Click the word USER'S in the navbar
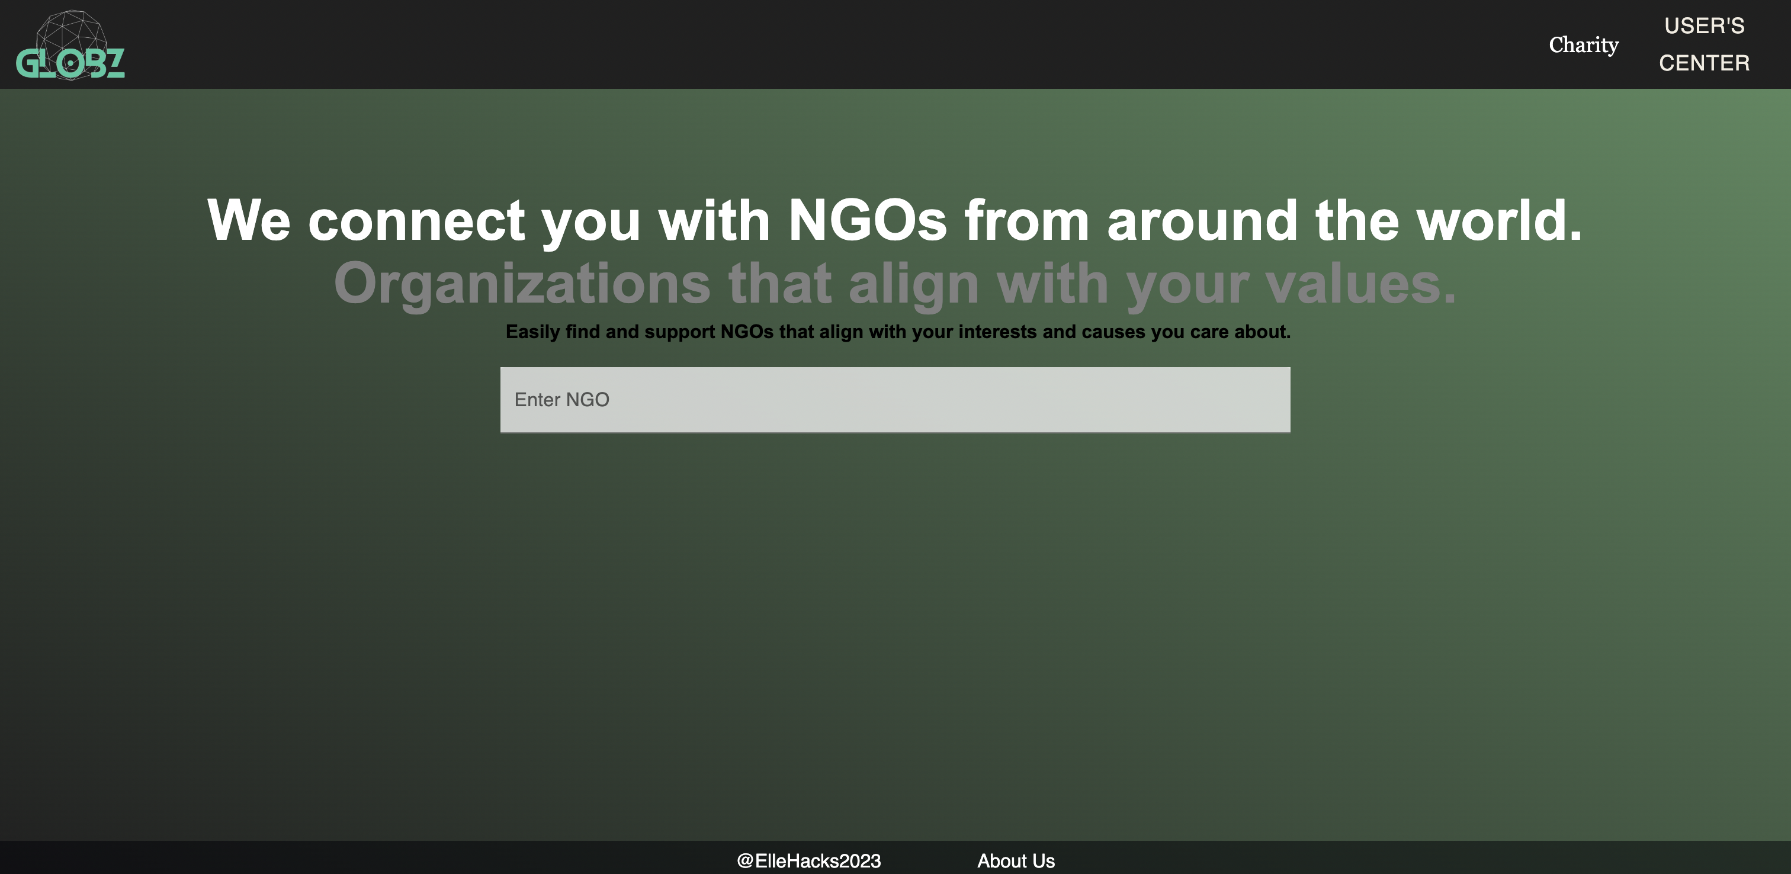The width and height of the screenshot is (1791, 874). [1704, 27]
